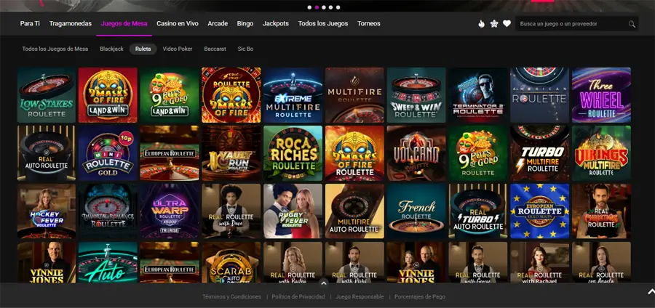Image resolution: width=655 pixels, height=308 pixels.
Task: Launch Low Stakes Roulette game
Action: (47, 95)
